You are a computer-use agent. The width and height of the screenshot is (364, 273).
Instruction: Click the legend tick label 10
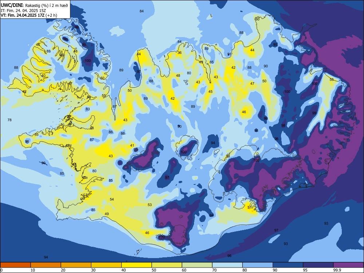pyautogui.click(x=33, y=270)
